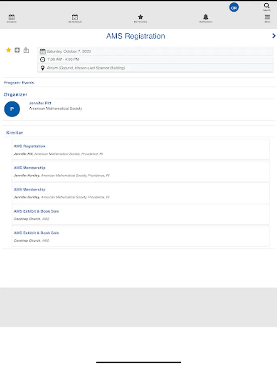Click the calendar icon next to the date
277x365 pixels.
[43, 51]
